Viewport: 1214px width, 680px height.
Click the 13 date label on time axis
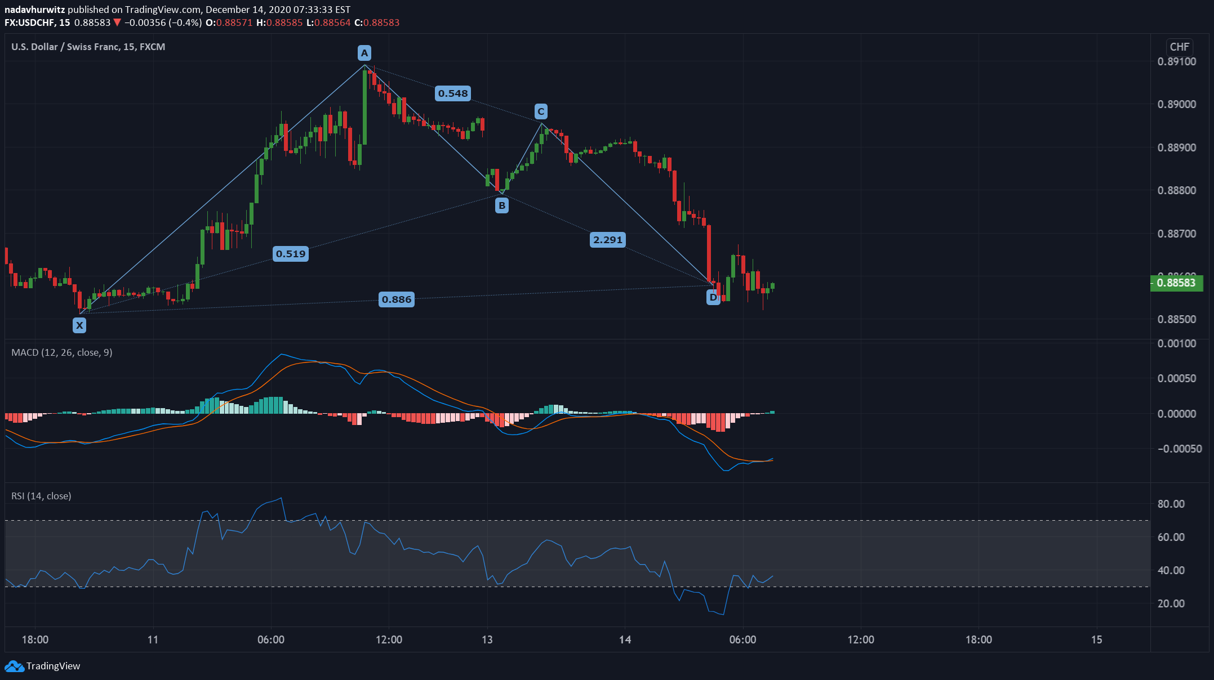coord(487,639)
